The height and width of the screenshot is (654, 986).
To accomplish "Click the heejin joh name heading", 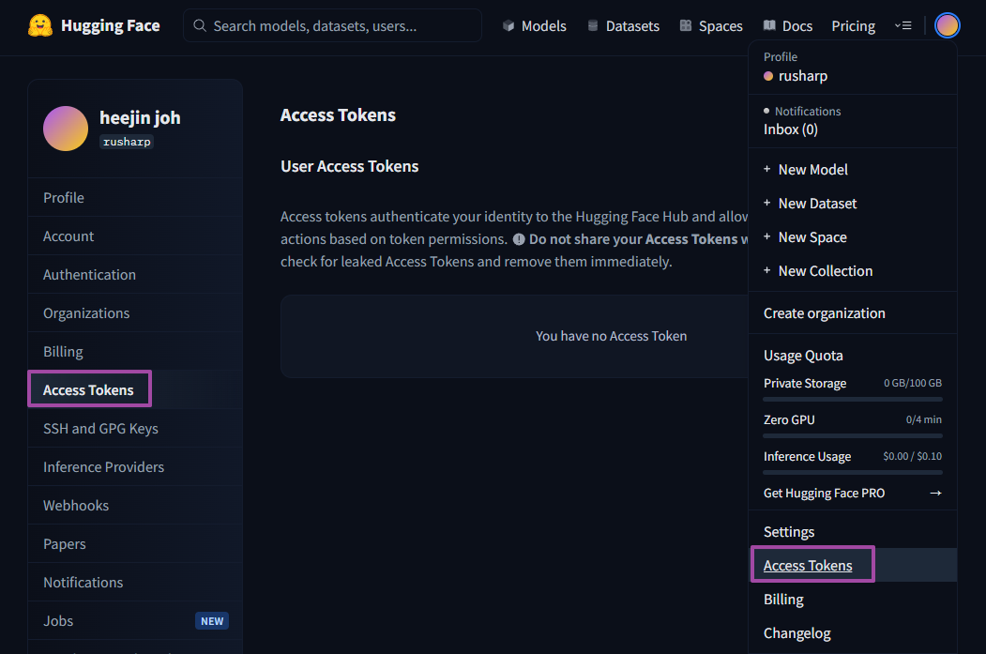I will (x=140, y=117).
